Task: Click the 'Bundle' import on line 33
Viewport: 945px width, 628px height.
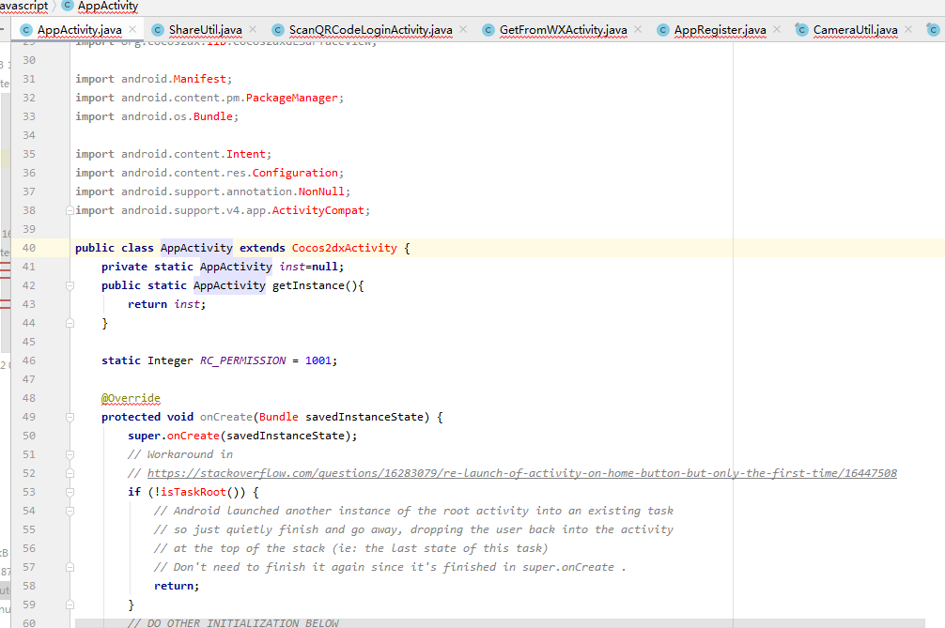Action: [212, 116]
